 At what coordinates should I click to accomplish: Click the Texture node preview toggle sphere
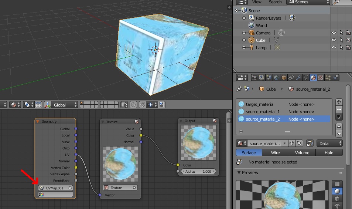[137, 122]
